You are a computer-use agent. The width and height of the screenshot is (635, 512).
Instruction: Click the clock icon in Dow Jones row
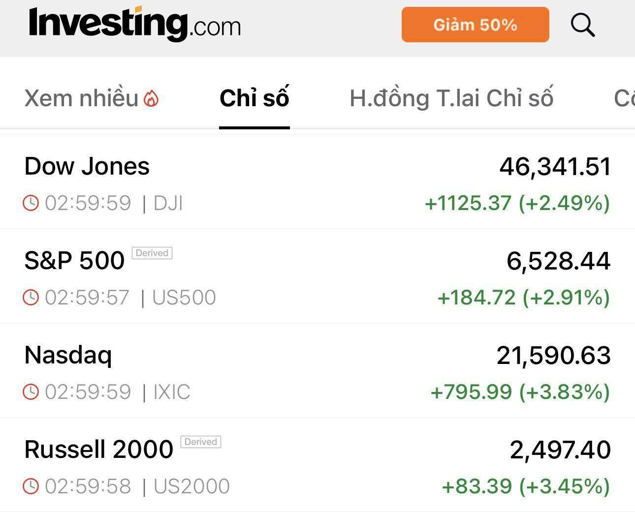pos(31,203)
